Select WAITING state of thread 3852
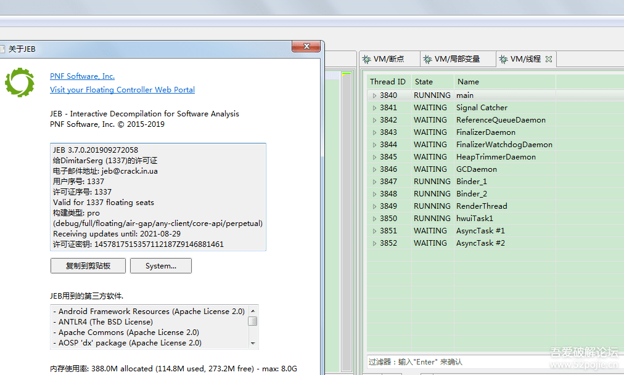The width and height of the screenshot is (624, 375). point(430,243)
